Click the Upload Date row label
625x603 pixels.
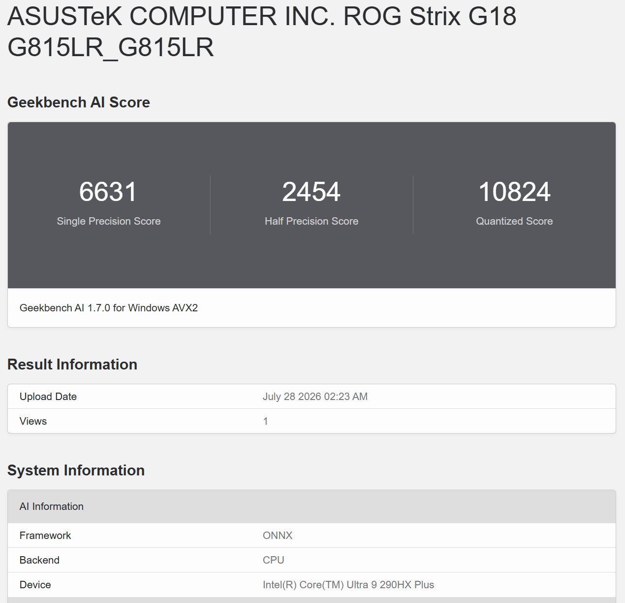48,397
